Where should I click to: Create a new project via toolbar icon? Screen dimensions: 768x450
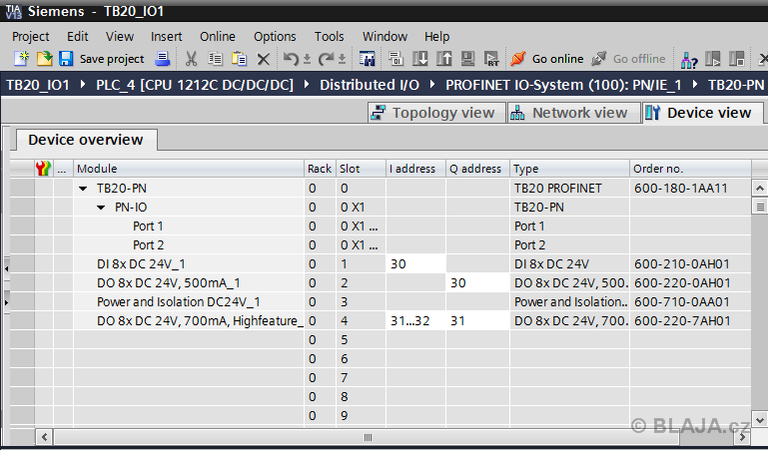[21, 59]
